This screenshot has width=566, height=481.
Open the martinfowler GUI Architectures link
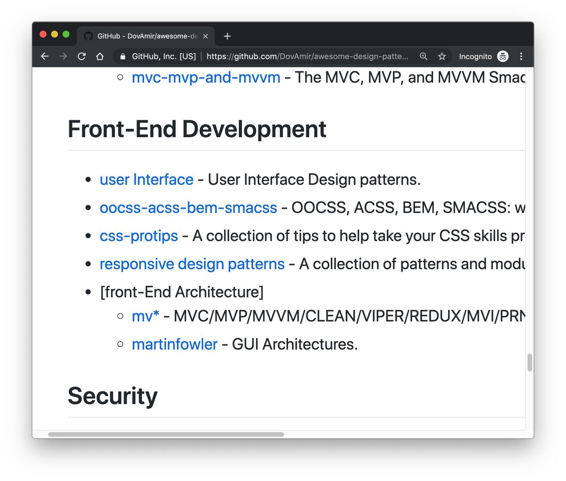pos(175,344)
